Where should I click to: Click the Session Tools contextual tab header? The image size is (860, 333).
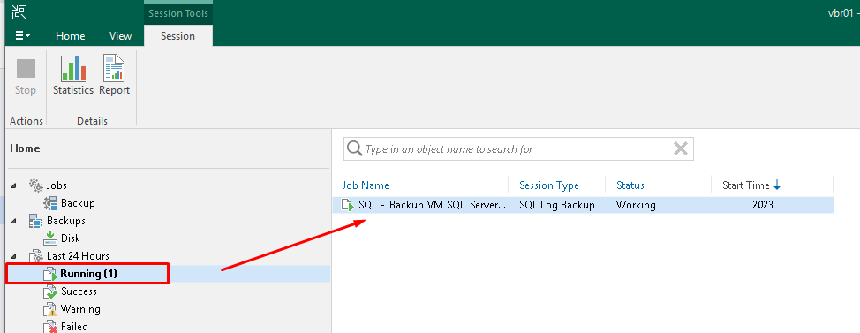pos(178,13)
